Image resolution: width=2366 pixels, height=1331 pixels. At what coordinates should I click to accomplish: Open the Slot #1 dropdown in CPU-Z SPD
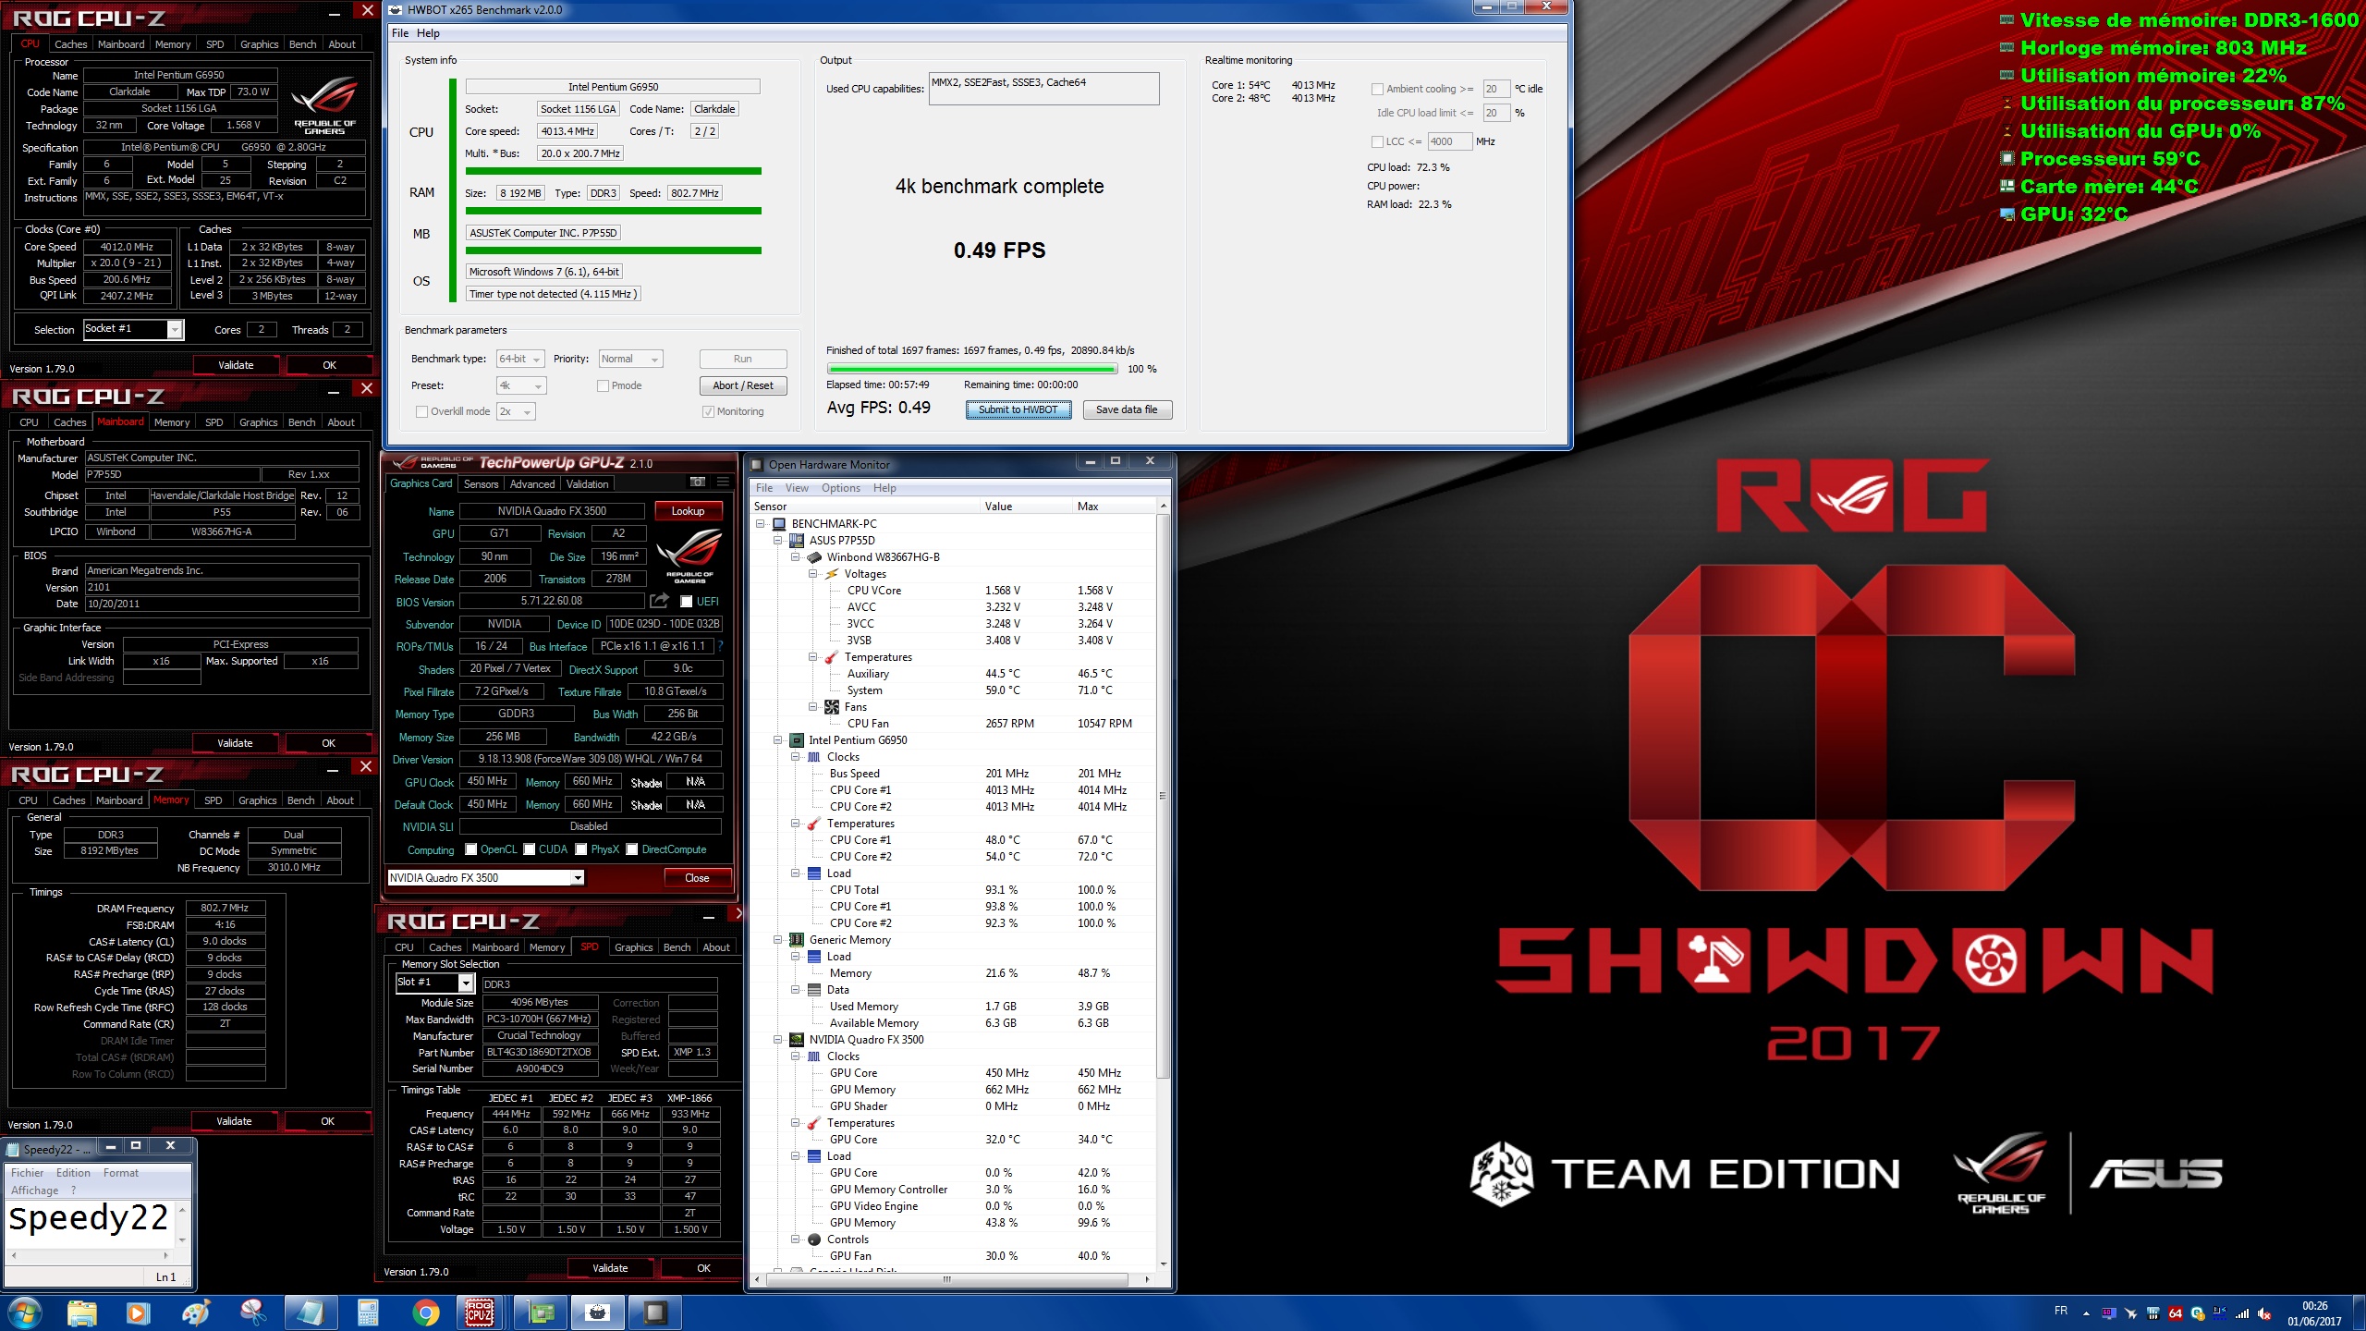pos(434,983)
